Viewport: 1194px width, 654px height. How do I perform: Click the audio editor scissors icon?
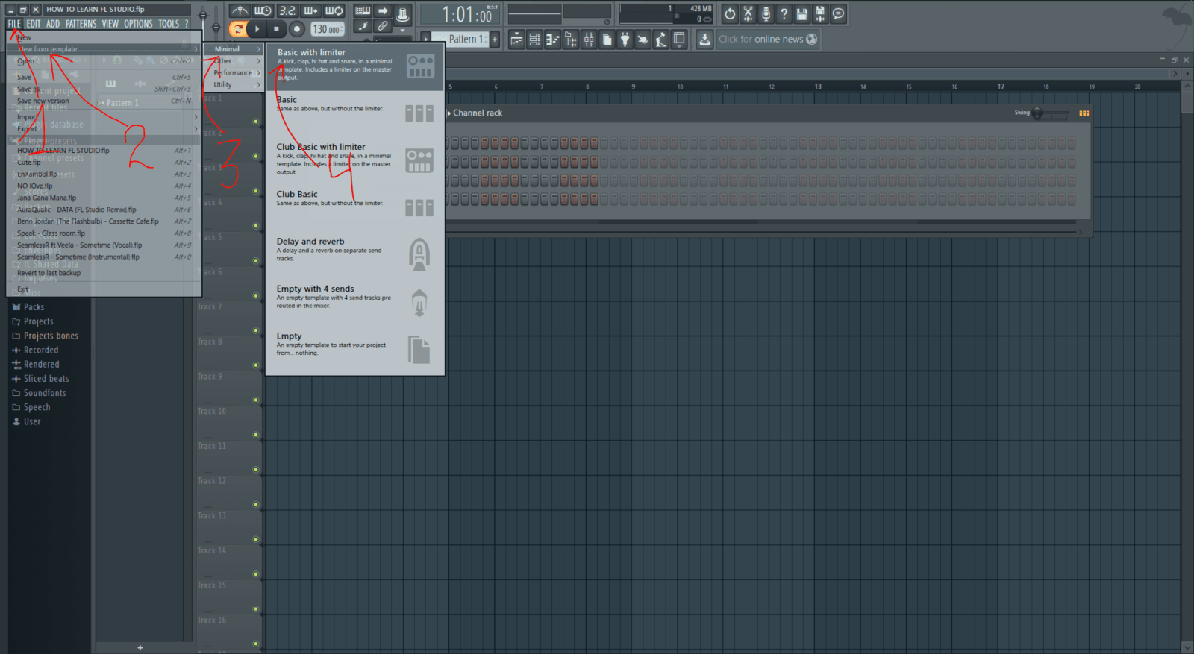pyautogui.click(x=748, y=13)
